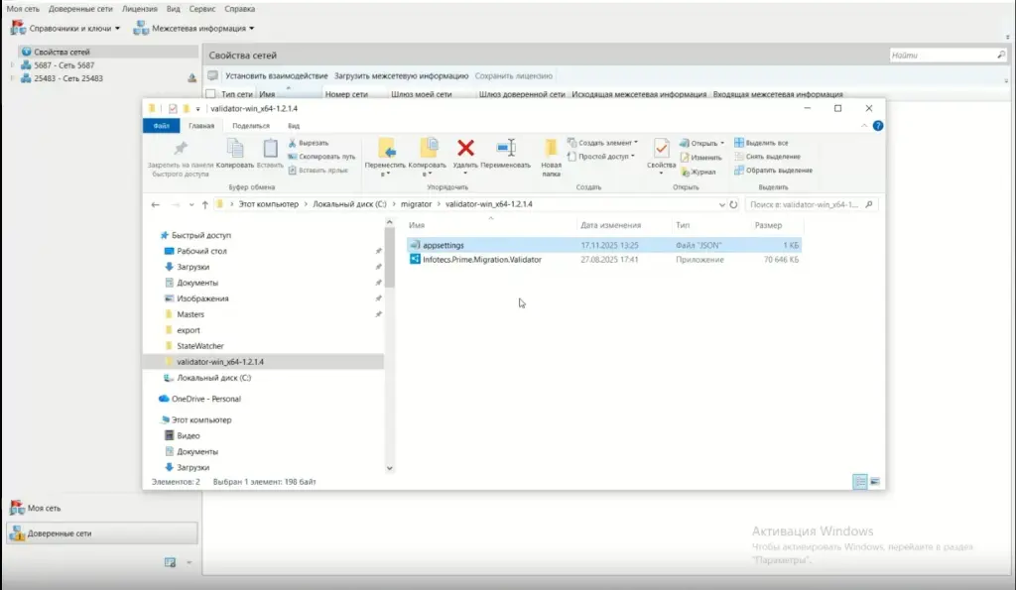Viewport: 1016px width, 590px height.
Task: Select the appsettings JSON file
Action: [x=444, y=245]
